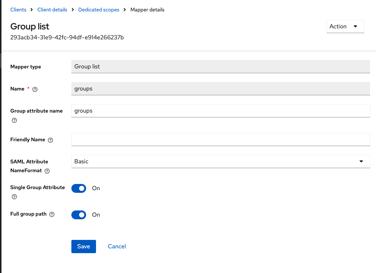Turn off the Full group path switch

click(x=78, y=214)
